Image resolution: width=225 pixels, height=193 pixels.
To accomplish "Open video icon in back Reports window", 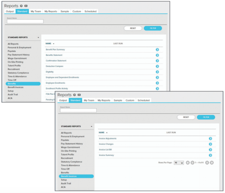I will (26, 6).
